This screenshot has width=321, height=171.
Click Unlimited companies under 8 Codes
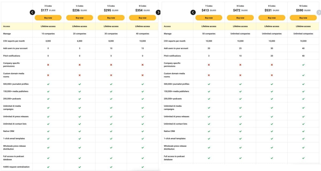[x=240, y=34]
